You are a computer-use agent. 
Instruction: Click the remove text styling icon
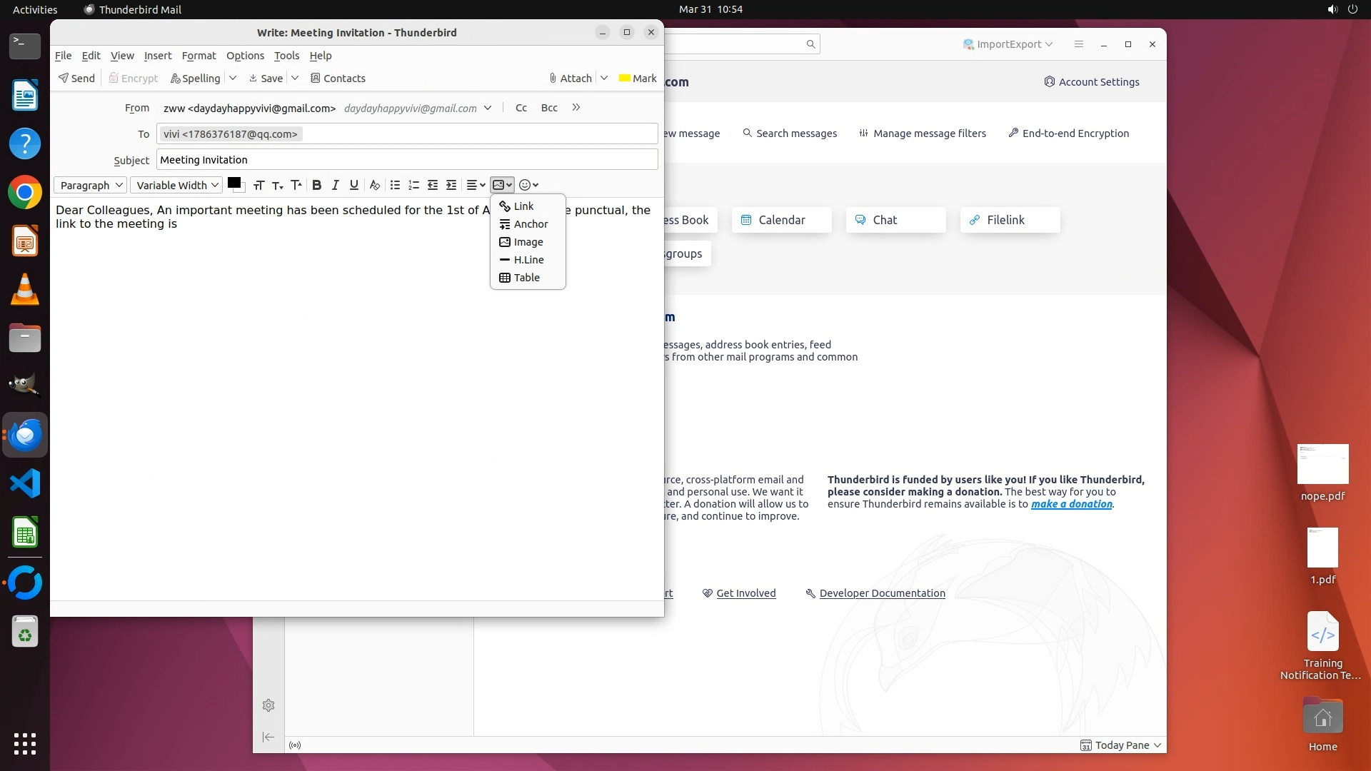tap(374, 185)
